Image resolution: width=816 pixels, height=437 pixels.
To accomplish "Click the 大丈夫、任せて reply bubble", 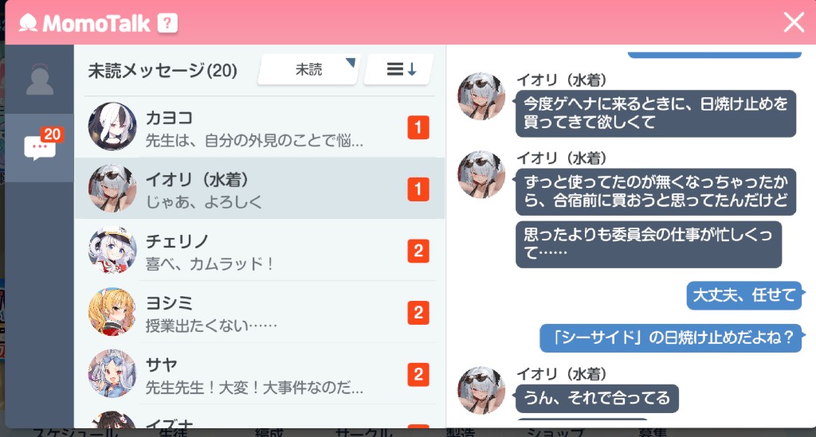I will (743, 295).
